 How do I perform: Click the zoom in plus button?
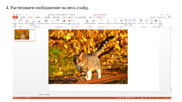pyautogui.click(x=164, y=98)
